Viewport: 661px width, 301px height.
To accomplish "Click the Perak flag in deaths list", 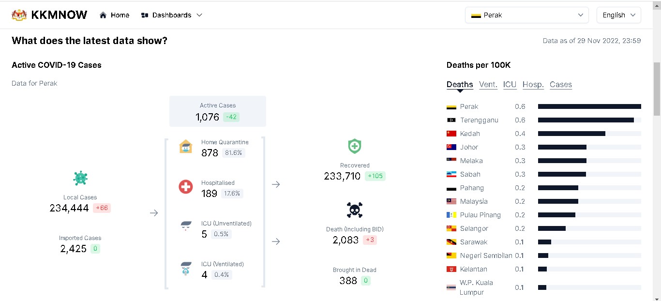I will point(451,106).
